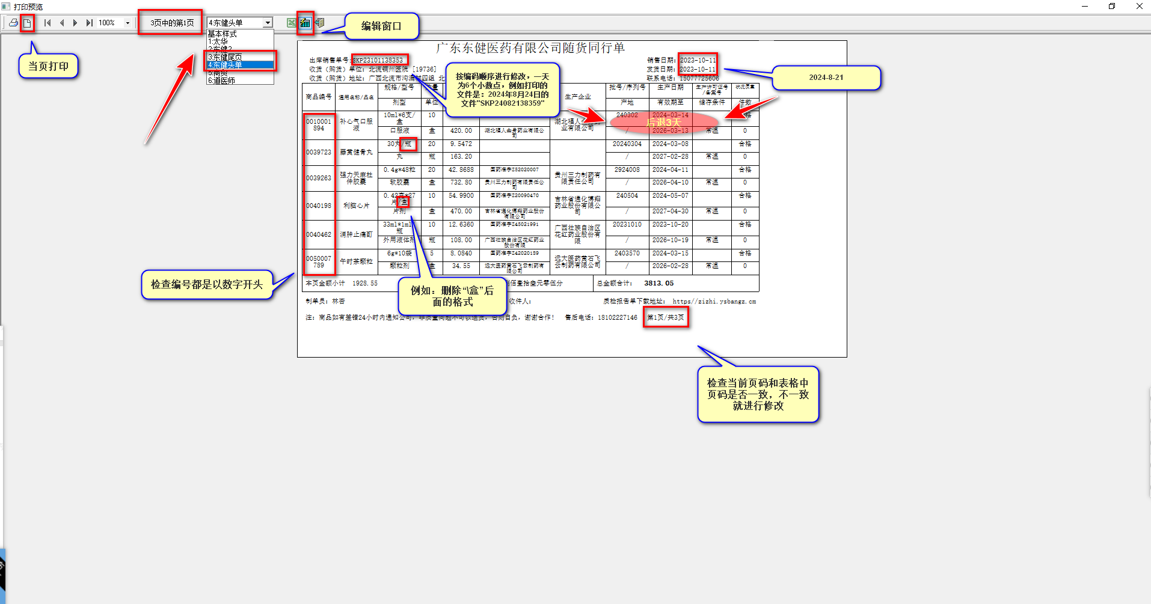1151x604 pixels.
Task: Click the product name 补心气口服液
Action: pos(356,125)
